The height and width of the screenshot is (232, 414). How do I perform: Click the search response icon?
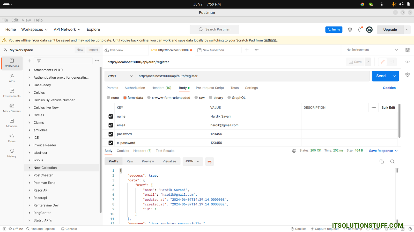tap(392, 162)
